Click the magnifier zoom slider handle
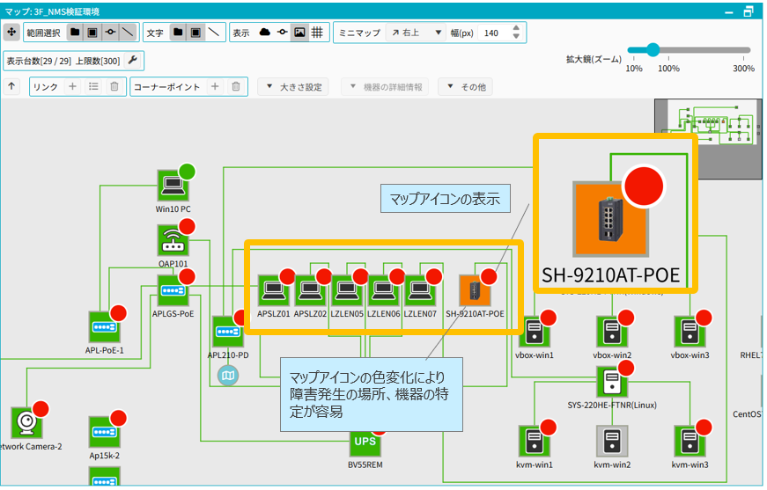The height and width of the screenshot is (490, 767). 653,50
